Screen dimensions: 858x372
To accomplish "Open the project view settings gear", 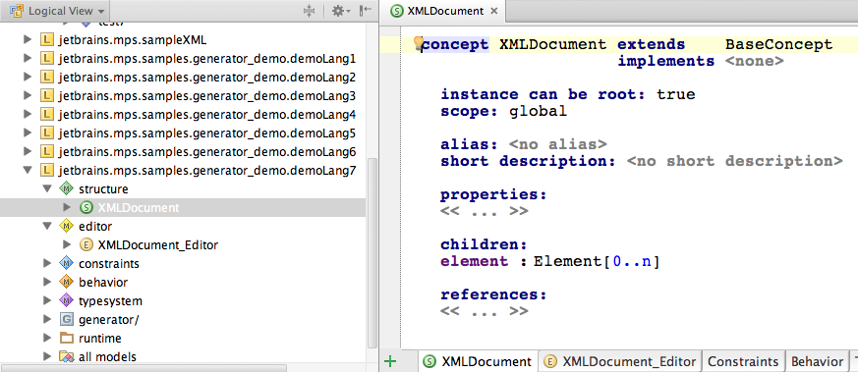I will [x=341, y=11].
